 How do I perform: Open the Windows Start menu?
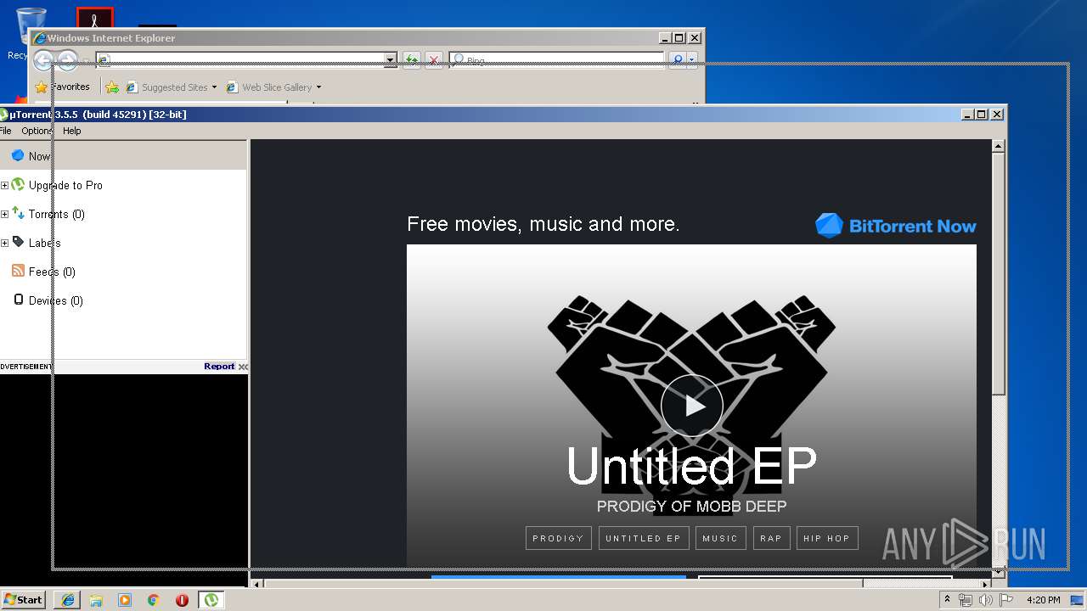23,599
